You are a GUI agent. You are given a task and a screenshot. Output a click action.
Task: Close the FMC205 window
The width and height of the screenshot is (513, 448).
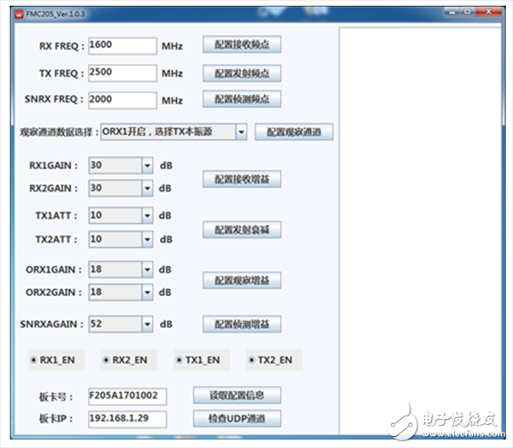pyautogui.click(x=488, y=12)
